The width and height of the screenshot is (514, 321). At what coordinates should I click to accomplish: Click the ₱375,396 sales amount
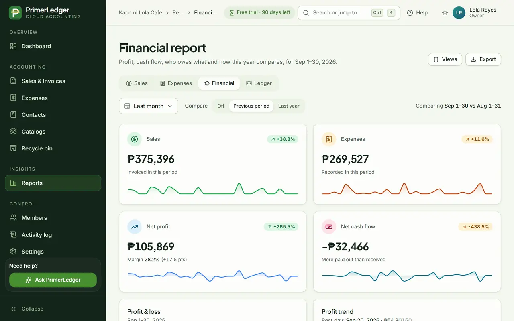pyautogui.click(x=151, y=159)
